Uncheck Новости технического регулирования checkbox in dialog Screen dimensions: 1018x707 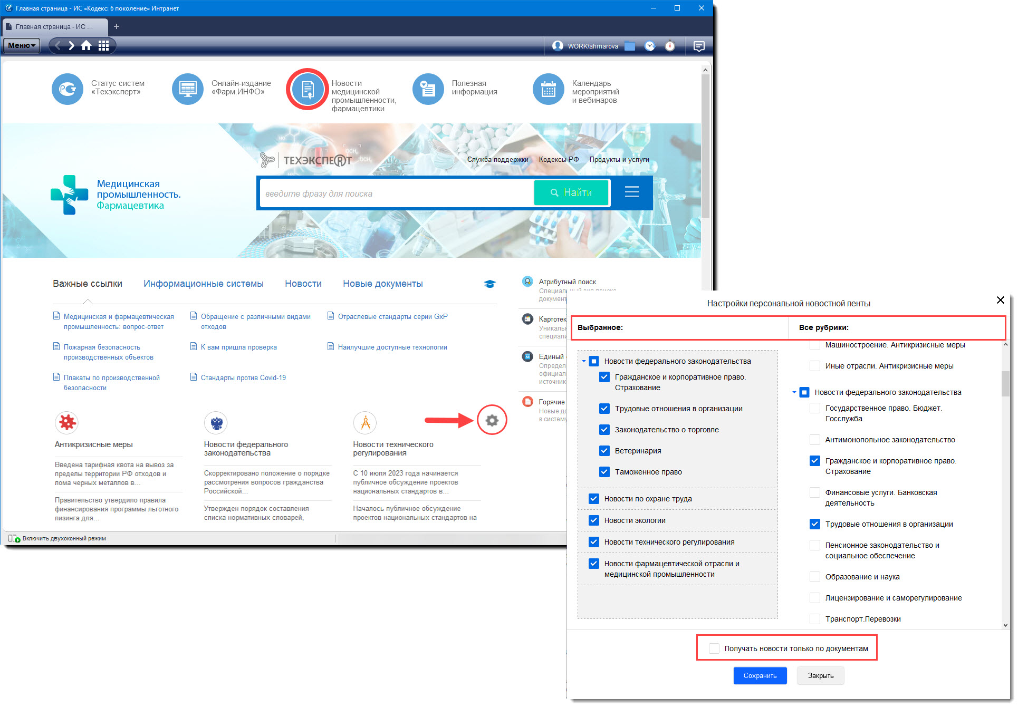coord(594,542)
